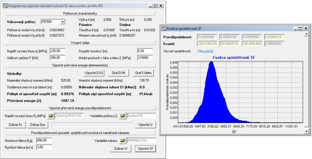Click the NORMAL.DIS file field

(141, 140)
